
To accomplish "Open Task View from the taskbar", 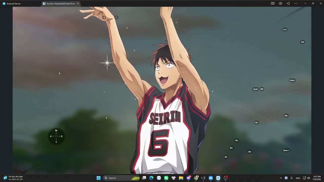I will coord(144,178).
